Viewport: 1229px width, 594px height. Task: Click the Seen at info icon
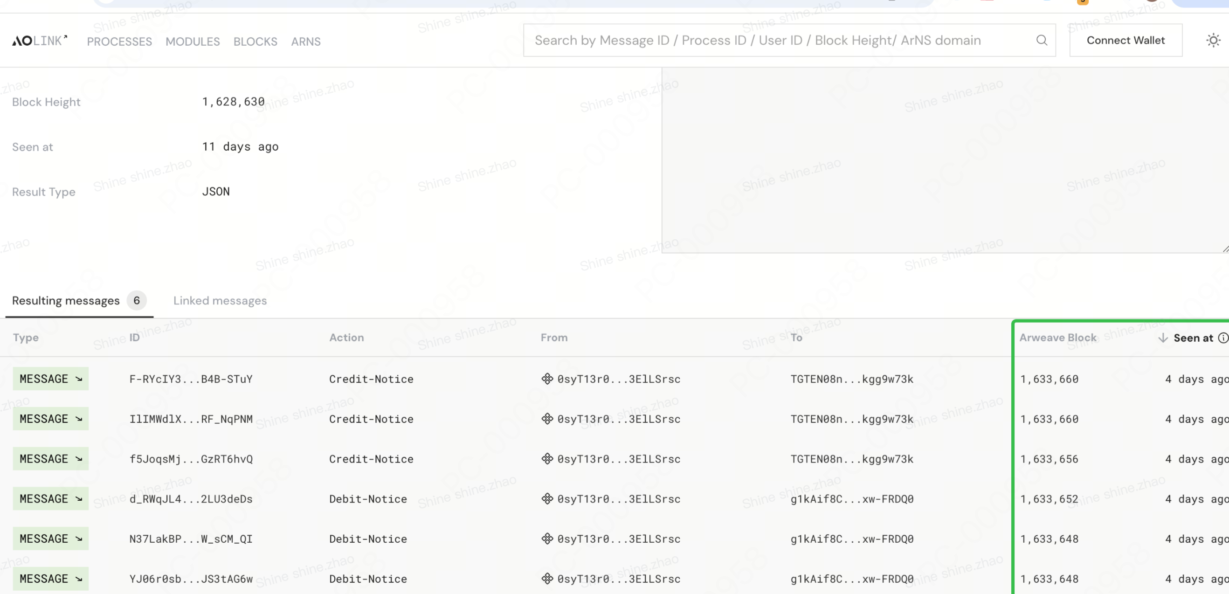coord(1223,338)
